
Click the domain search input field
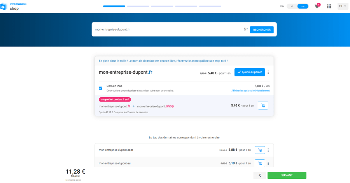point(167,29)
